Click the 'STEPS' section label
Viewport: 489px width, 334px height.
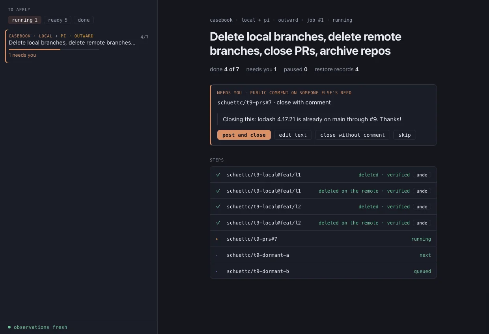(x=217, y=160)
